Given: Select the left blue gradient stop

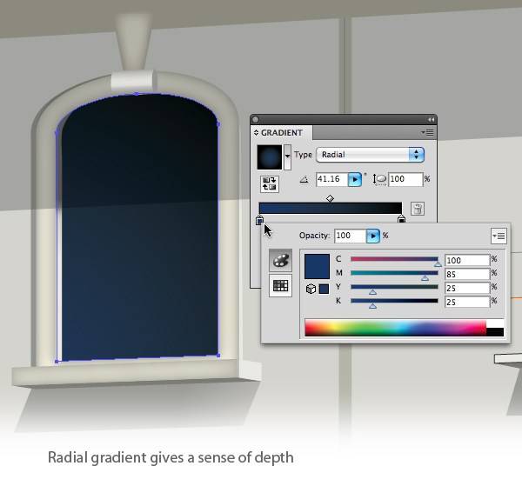Looking at the screenshot, I should [x=259, y=220].
